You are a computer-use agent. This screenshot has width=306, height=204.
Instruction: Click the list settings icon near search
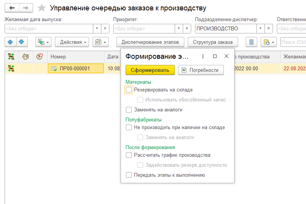point(251,42)
